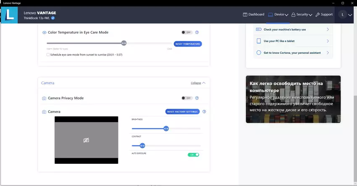Open the Device dropdown menu
Viewport: 357px width, 186px height.
278,15
